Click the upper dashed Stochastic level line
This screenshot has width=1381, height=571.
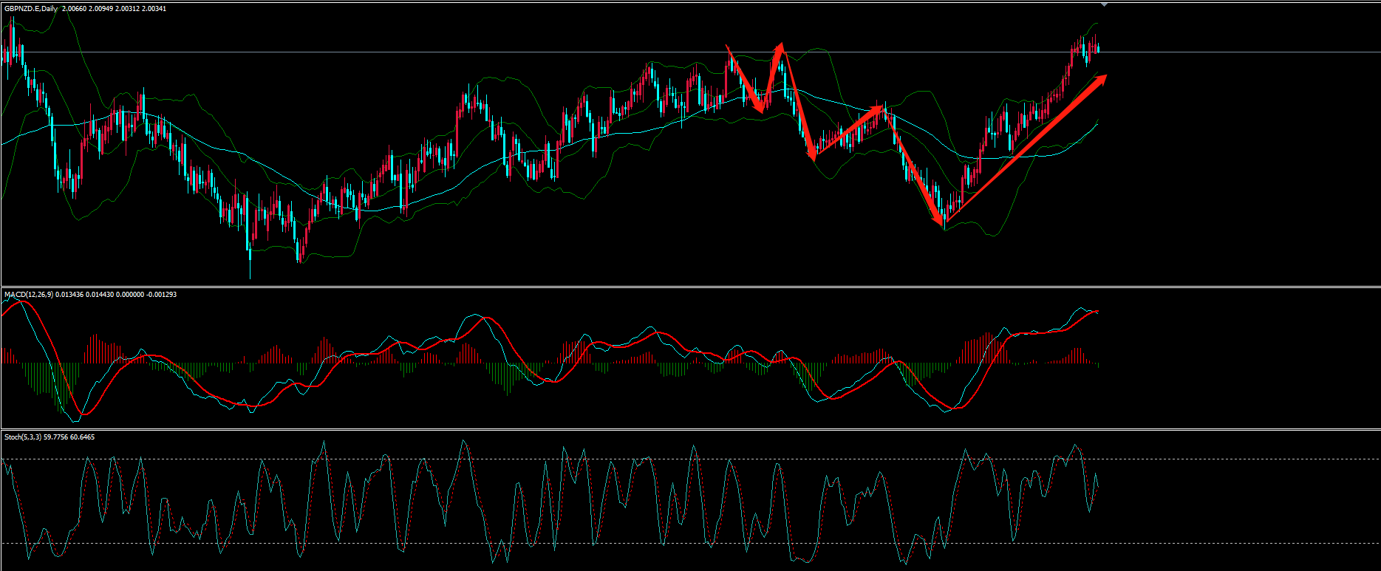[x=1219, y=459]
